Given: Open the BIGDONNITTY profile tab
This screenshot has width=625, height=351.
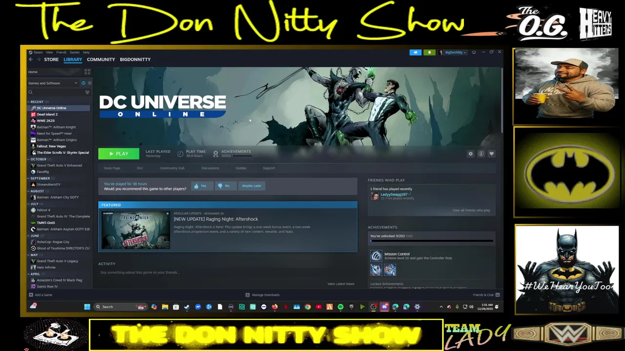Looking at the screenshot, I should pos(135,59).
